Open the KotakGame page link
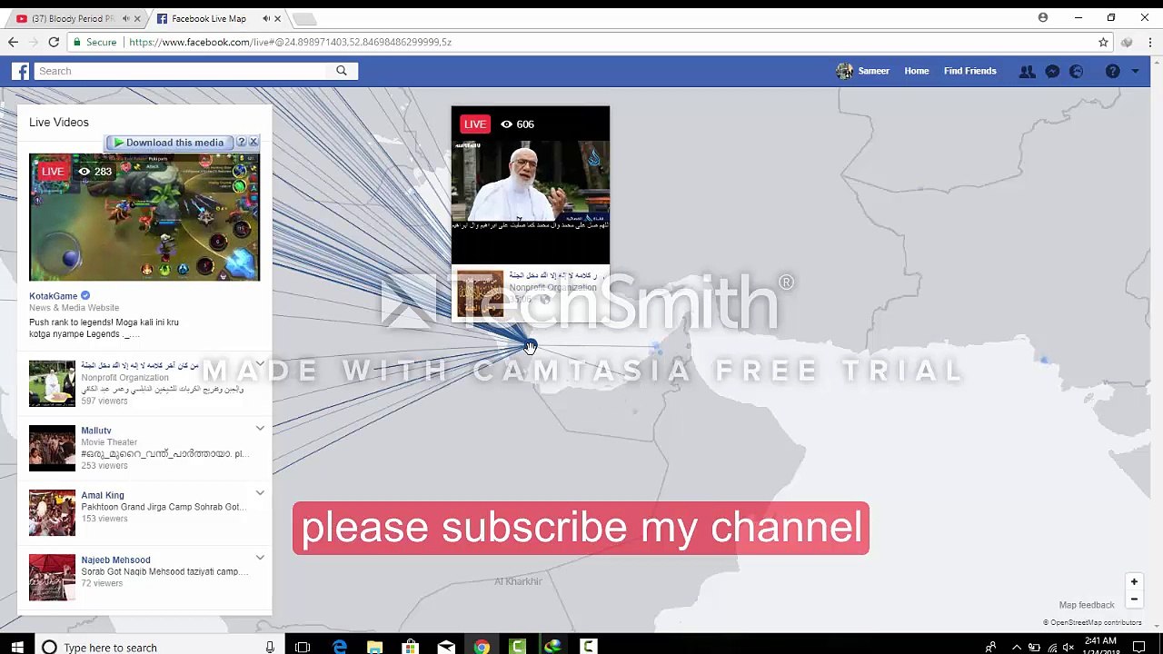The height and width of the screenshot is (654, 1163). [53, 296]
